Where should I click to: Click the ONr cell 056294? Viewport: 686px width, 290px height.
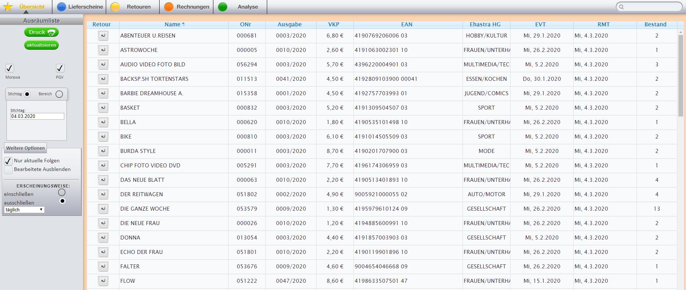[247, 65]
